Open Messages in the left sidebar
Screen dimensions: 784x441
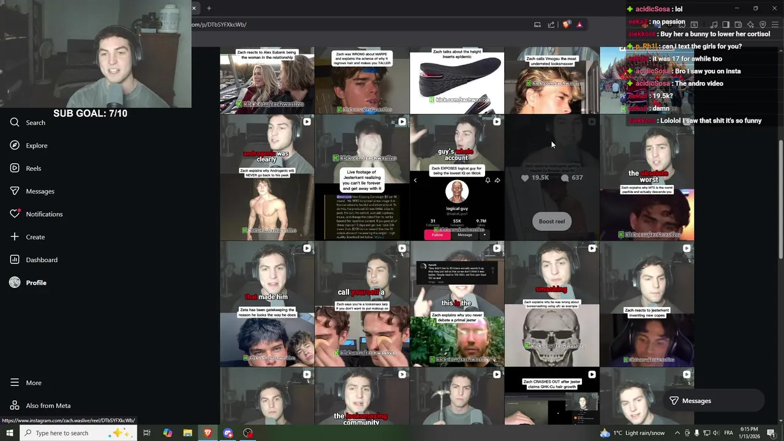(32, 191)
